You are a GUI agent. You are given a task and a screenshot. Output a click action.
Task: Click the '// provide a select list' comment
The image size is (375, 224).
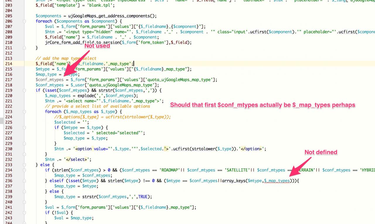pos(98,106)
